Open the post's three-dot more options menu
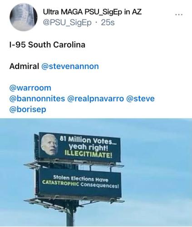 click(179, 15)
